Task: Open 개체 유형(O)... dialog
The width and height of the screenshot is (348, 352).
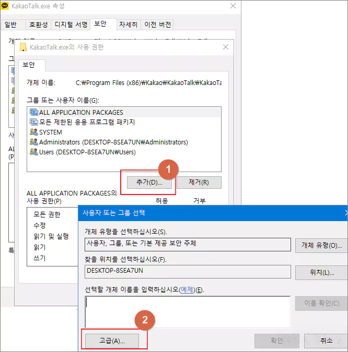Action: click(x=321, y=246)
